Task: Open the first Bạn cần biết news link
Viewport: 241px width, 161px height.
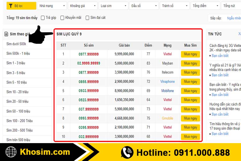Action: coord(220,55)
